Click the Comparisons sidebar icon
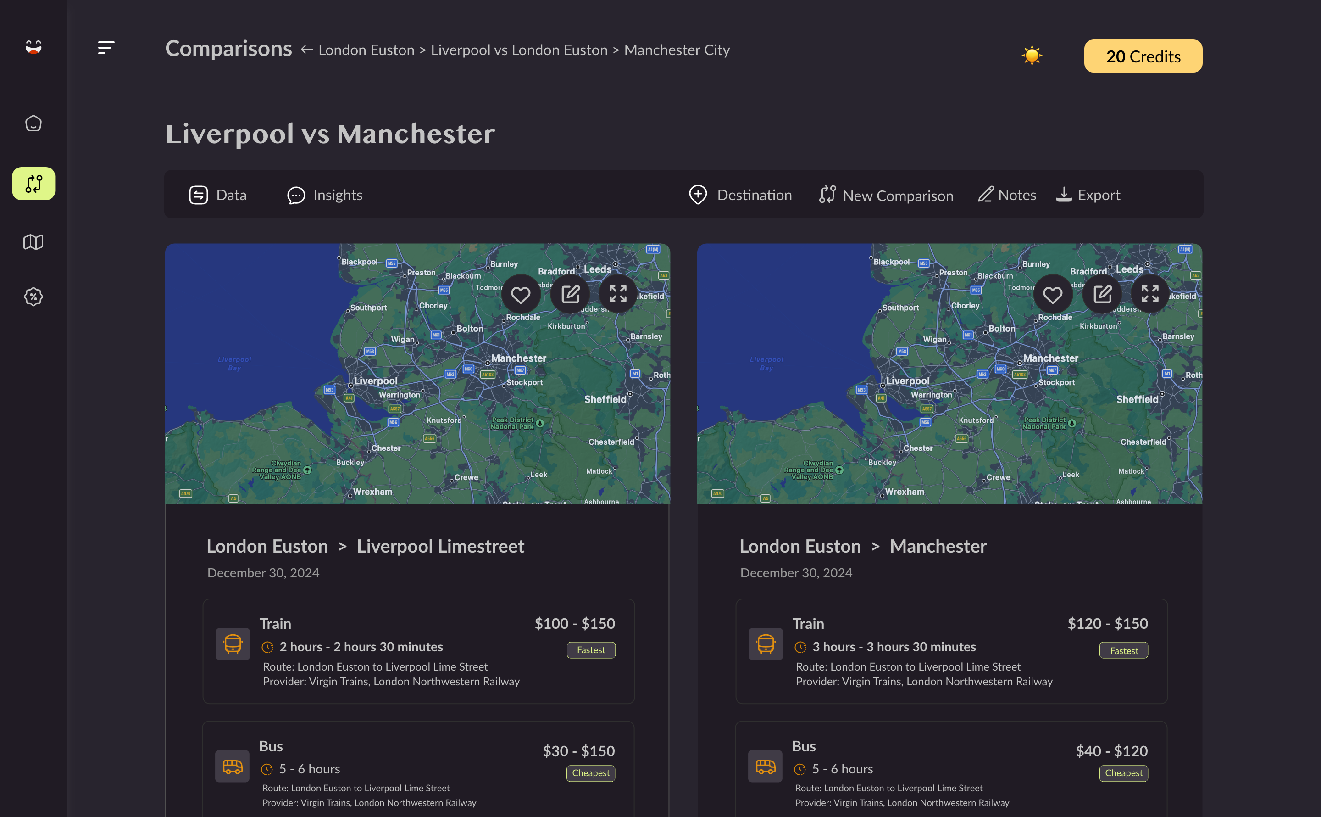Screen dimensions: 1321x817 (x=34, y=184)
